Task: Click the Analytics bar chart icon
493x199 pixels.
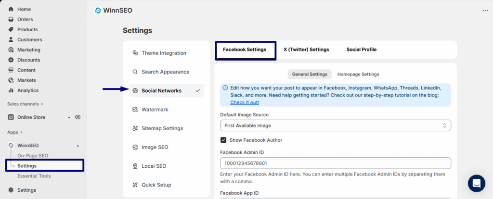Action: point(11,90)
